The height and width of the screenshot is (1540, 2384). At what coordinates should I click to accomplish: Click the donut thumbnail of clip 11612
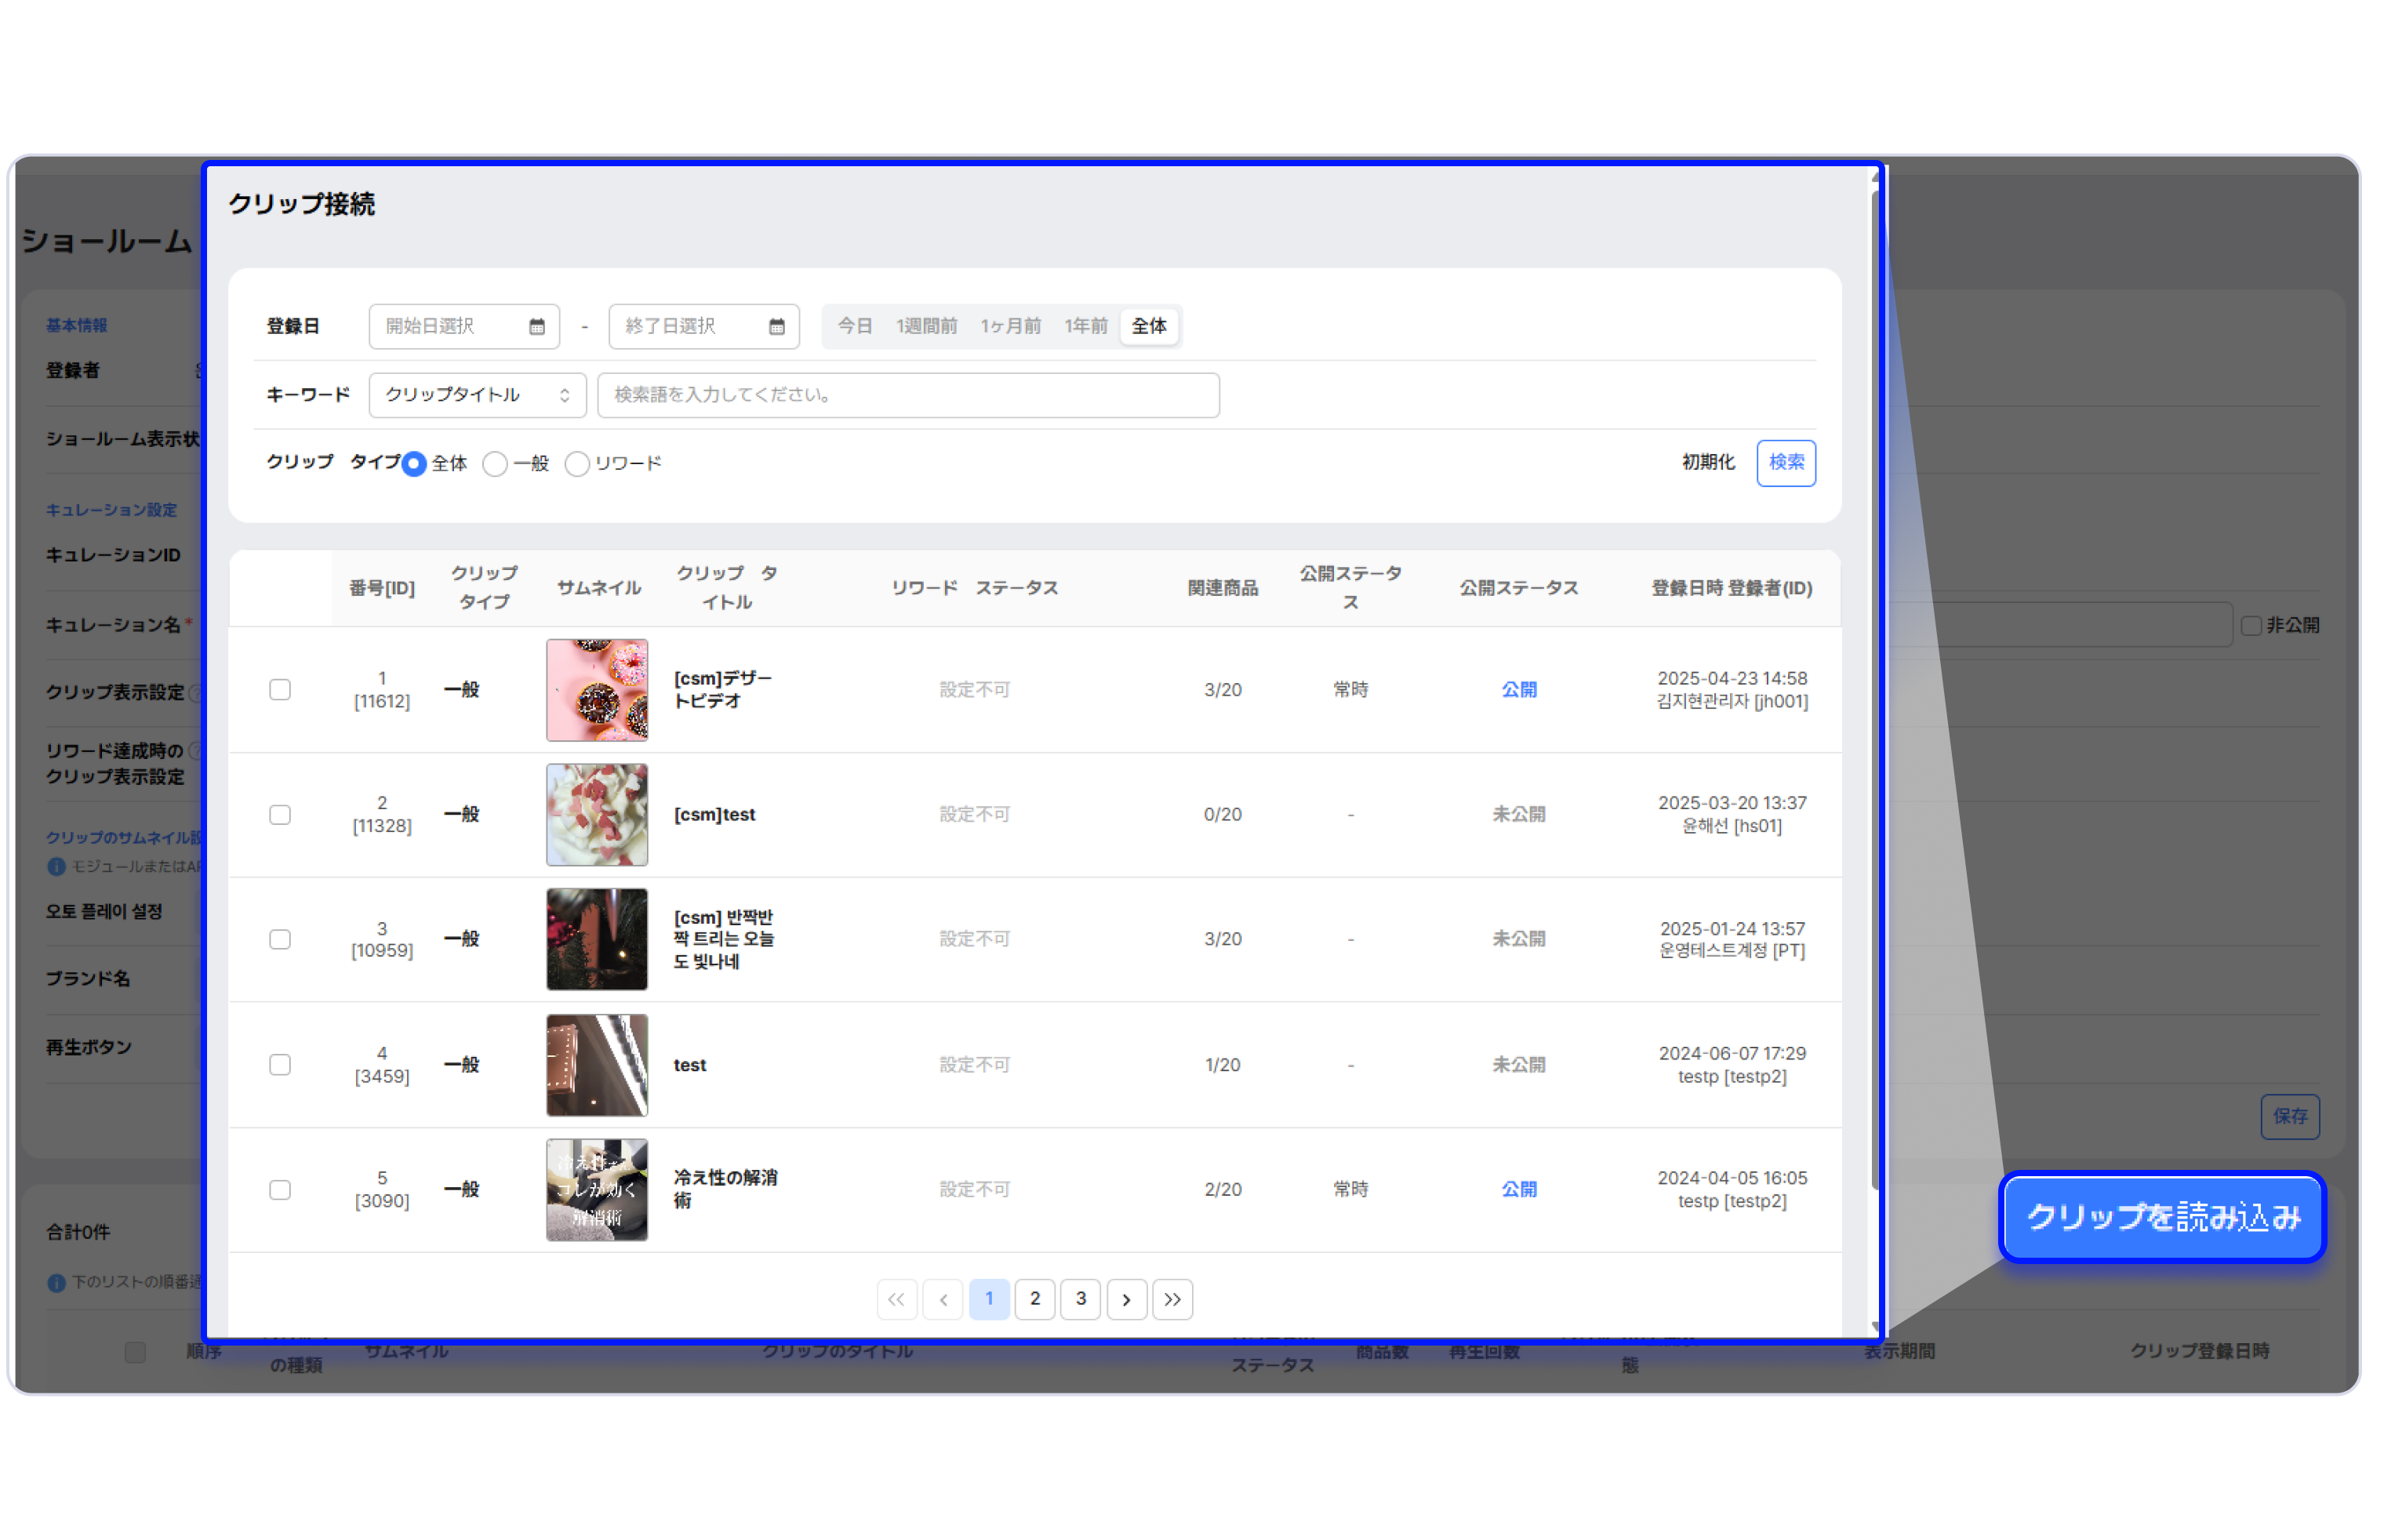pos(597,690)
